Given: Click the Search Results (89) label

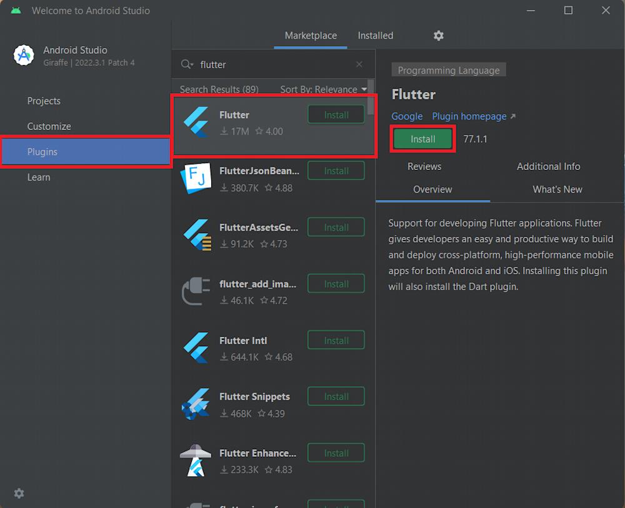Looking at the screenshot, I should [x=219, y=89].
